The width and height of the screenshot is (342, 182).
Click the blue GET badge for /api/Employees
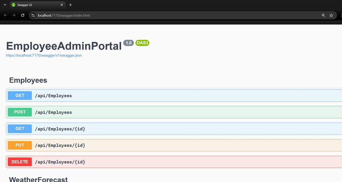tap(20, 95)
